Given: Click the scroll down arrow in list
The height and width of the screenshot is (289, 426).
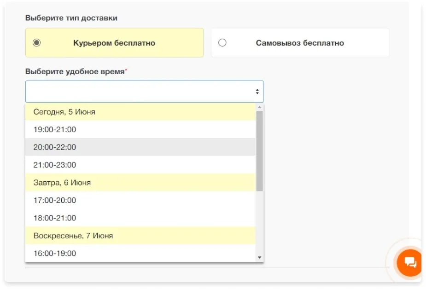Looking at the screenshot, I should click(x=259, y=257).
